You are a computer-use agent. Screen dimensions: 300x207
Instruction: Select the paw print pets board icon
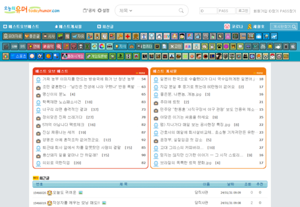point(219,47)
